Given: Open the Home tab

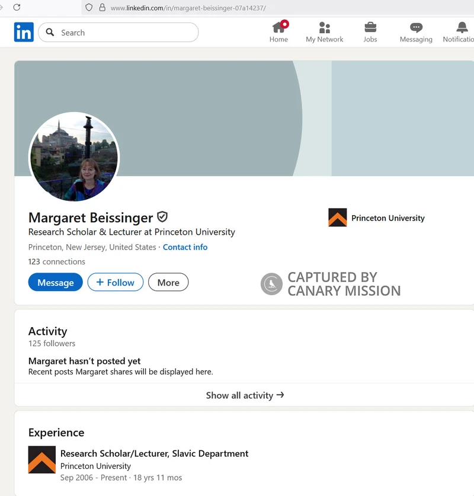Looking at the screenshot, I should pos(278,31).
